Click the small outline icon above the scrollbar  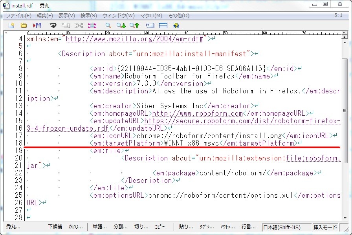[344, 36]
